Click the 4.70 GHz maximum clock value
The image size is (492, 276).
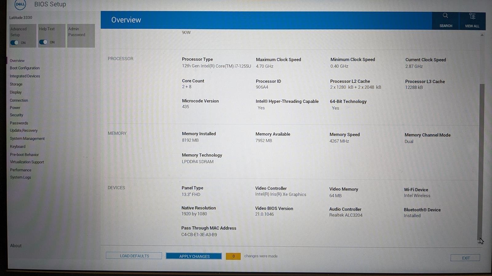coord(264,66)
